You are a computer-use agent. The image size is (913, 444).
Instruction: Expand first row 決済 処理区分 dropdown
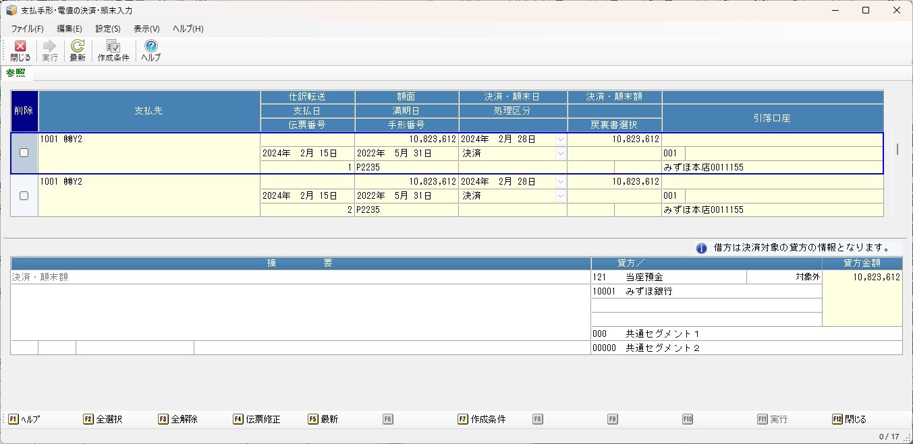(x=560, y=154)
